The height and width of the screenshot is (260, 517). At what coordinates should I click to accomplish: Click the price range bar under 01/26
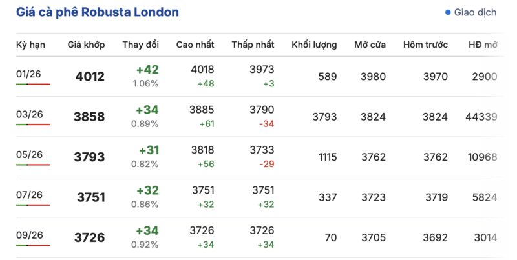point(33,85)
